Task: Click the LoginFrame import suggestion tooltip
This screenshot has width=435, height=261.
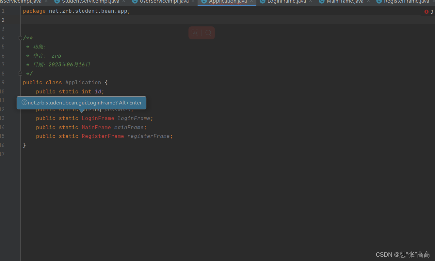Action: click(81, 103)
